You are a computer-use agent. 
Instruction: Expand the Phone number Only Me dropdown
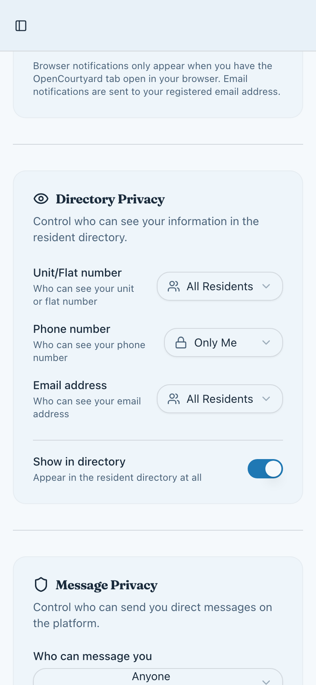click(x=223, y=342)
